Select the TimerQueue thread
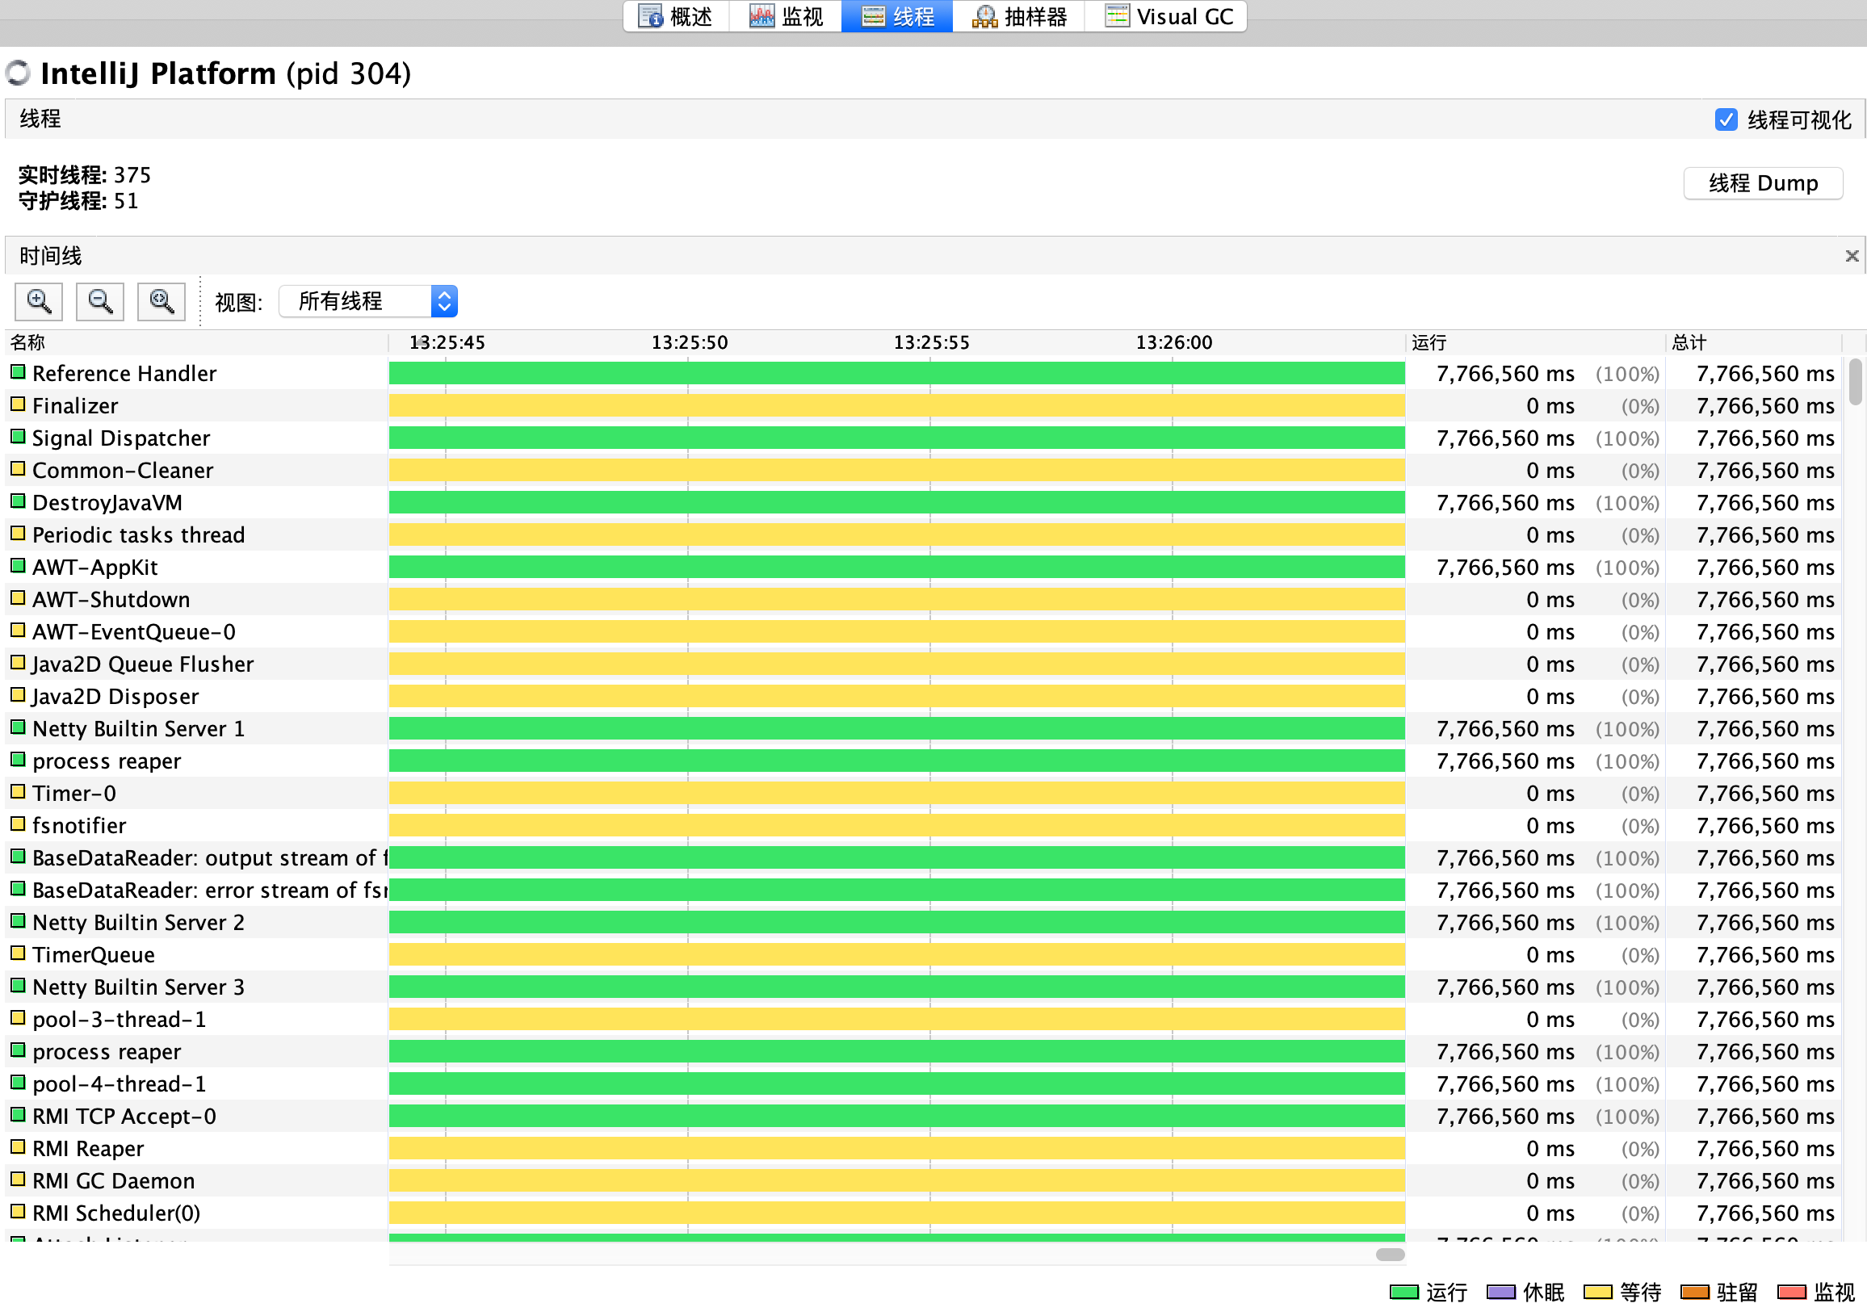Viewport: 1867px width, 1316px height. point(94,955)
